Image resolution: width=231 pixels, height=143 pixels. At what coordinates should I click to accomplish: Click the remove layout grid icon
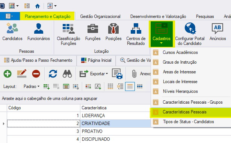56,86
